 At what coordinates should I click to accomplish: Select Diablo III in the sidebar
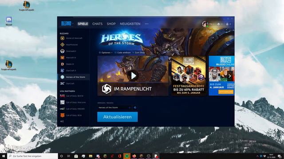click(x=73, y=64)
